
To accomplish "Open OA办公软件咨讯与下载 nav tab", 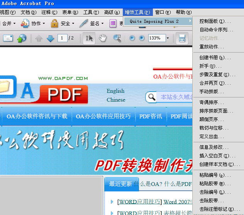I will pos(37,116).
